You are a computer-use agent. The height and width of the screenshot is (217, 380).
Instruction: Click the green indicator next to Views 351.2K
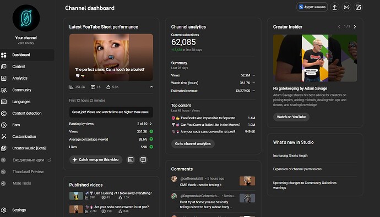pyautogui.click(x=151, y=131)
